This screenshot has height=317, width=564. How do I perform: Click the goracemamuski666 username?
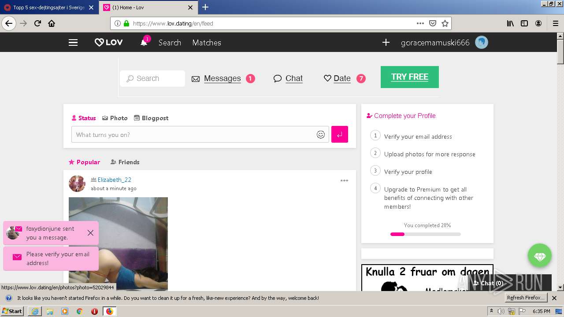435,43
